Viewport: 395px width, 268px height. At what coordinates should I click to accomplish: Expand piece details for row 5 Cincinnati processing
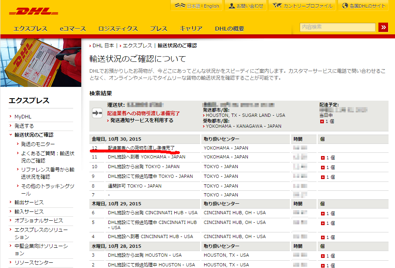coord(323,223)
